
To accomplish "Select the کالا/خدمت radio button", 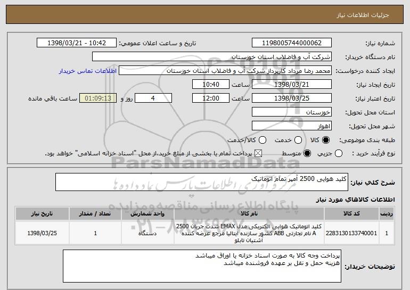I will coord(263,140).
